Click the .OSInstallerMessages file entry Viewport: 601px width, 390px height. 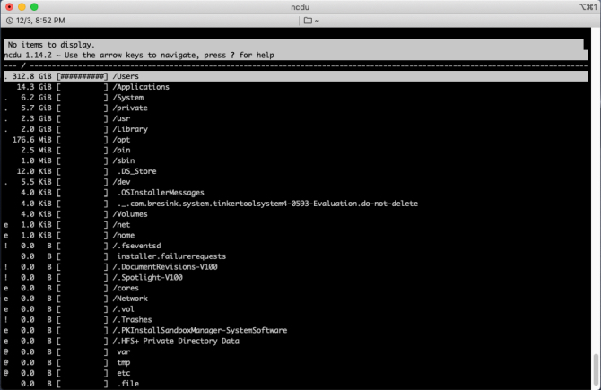coord(161,193)
